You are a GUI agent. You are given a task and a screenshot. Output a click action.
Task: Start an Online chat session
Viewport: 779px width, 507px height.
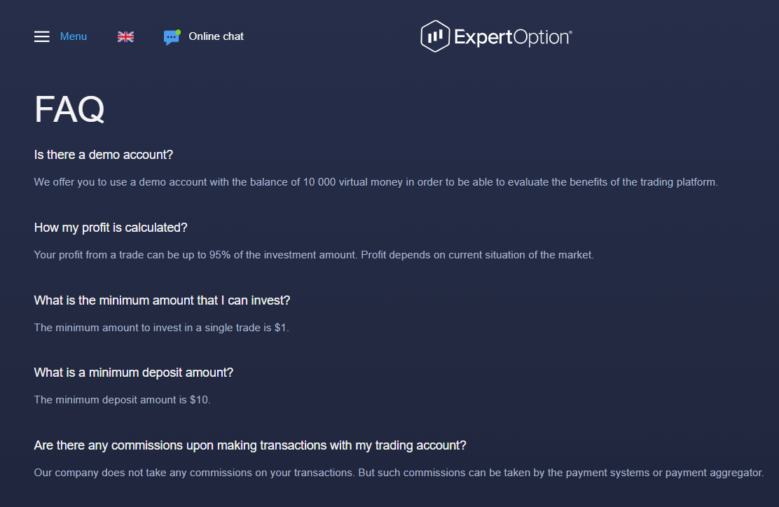coord(215,36)
